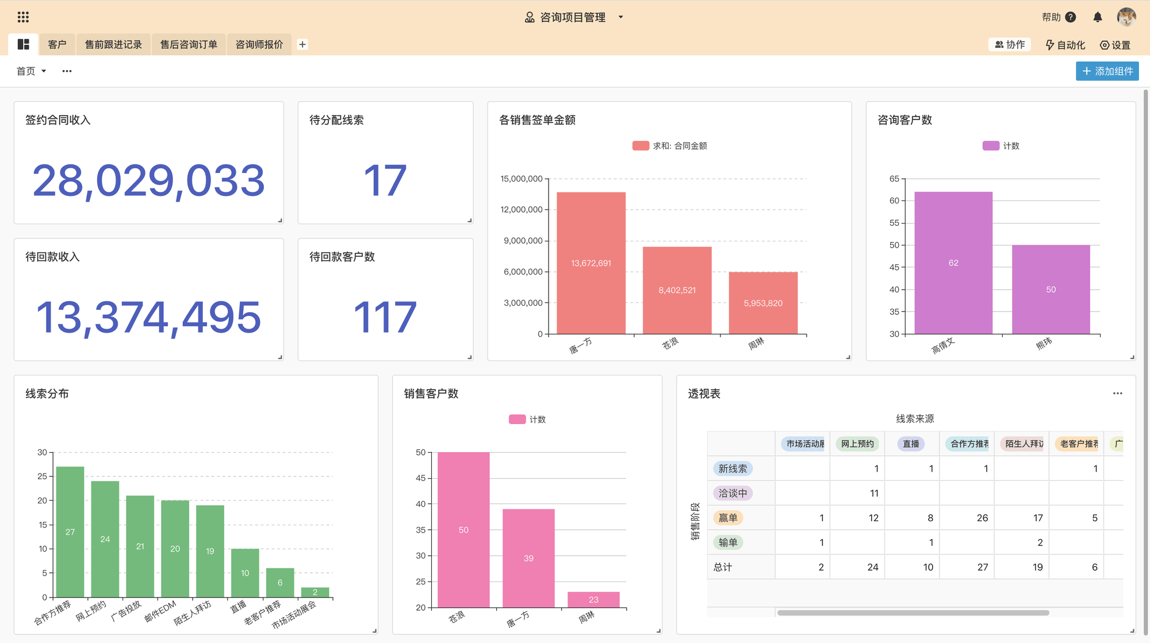Image resolution: width=1150 pixels, height=643 pixels.
Task: Click the 网上预约 bar with value 24
Action: tap(105, 539)
